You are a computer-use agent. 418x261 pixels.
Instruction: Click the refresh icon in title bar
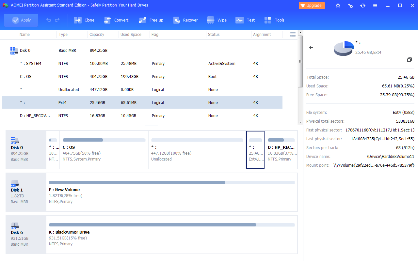coord(363,6)
